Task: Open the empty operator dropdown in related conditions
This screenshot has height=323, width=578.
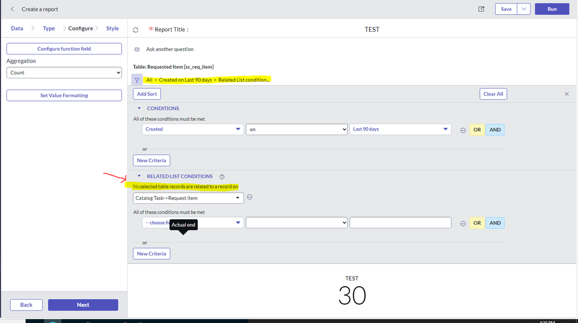Action: tap(297, 223)
